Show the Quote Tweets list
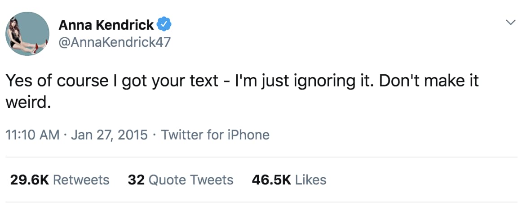 coord(190,180)
